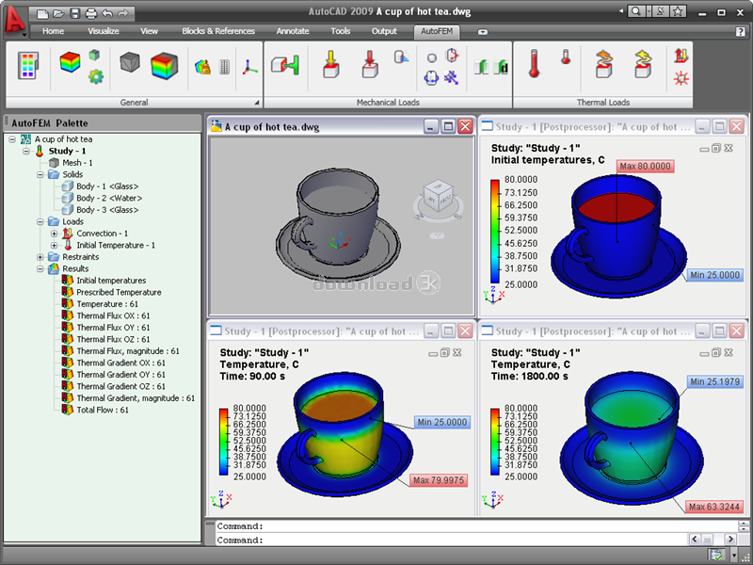753x565 pixels.
Task: Collapse the Results folder node
Action: tap(40, 268)
